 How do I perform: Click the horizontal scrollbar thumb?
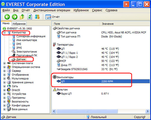(87, 111)
